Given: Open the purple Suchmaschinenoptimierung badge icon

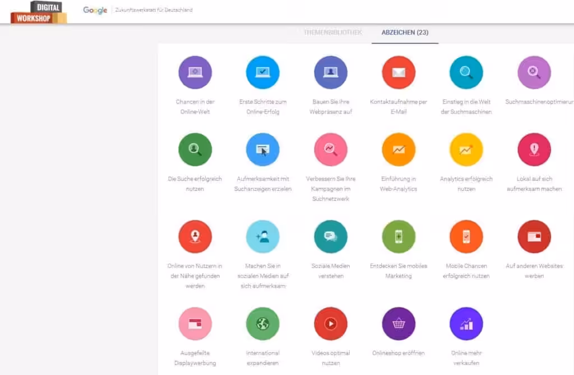Looking at the screenshot, I should pos(534,72).
